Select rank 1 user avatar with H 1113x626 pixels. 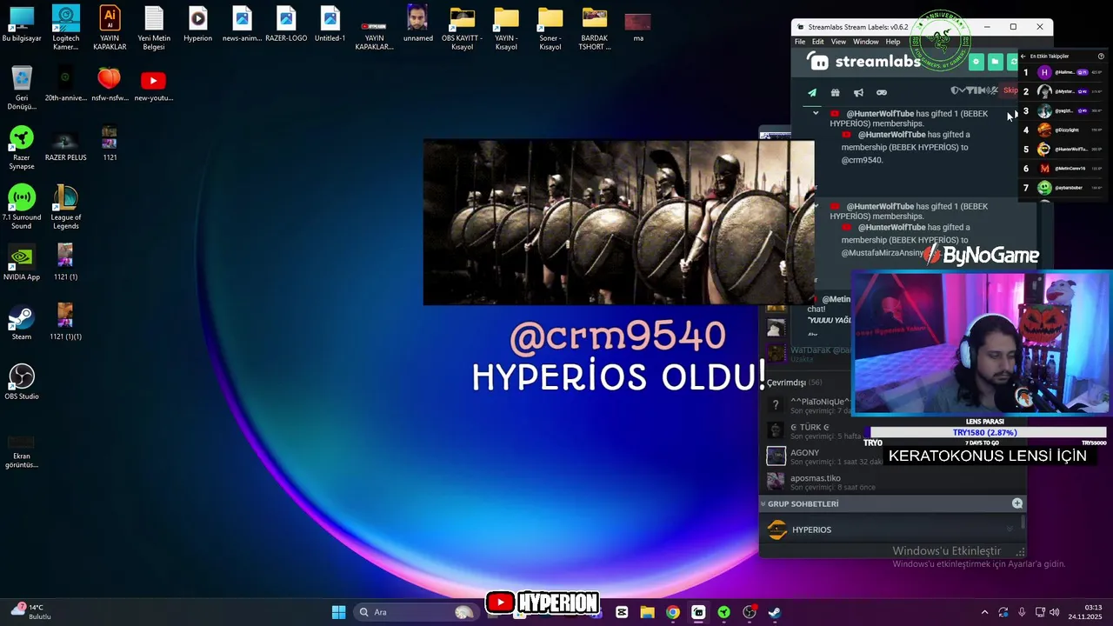click(x=1044, y=72)
